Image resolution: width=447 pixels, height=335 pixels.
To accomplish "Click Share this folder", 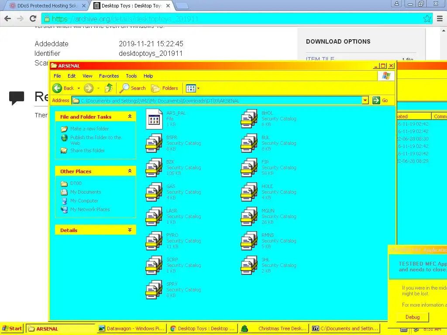I will [x=87, y=150].
